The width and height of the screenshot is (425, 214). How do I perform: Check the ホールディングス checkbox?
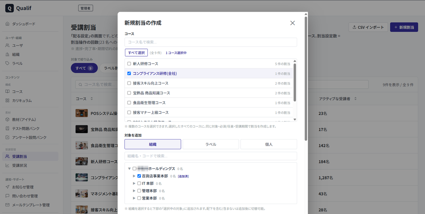(x=134, y=168)
